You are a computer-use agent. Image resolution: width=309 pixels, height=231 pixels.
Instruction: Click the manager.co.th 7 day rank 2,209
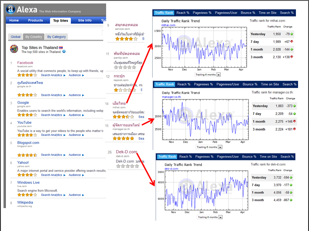tap(279, 114)
